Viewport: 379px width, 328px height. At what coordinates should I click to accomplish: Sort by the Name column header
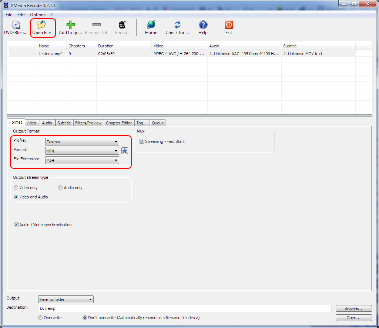point(52,46)
